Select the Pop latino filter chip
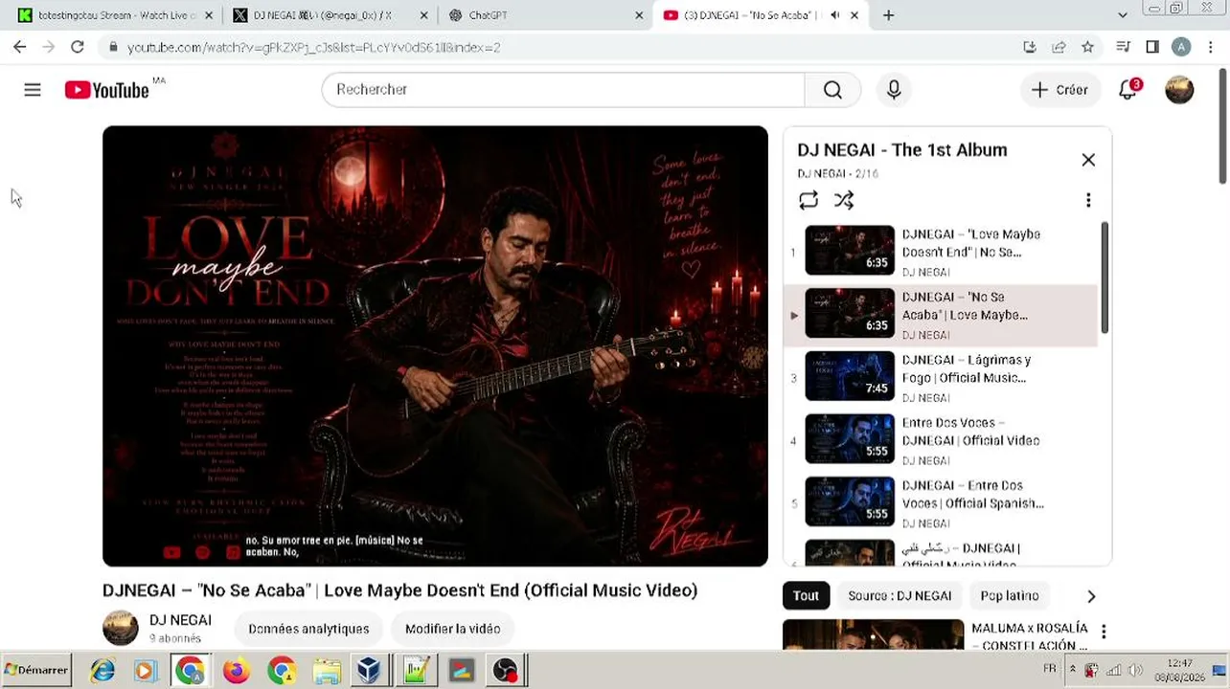 pyautogui.click(x=1010, y=595)
